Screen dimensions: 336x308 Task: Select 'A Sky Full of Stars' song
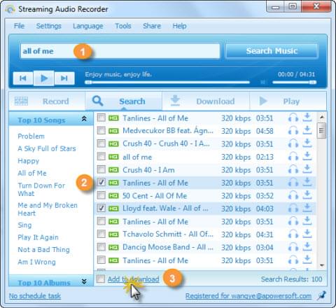pyautogui.click(x=47, y=148)
